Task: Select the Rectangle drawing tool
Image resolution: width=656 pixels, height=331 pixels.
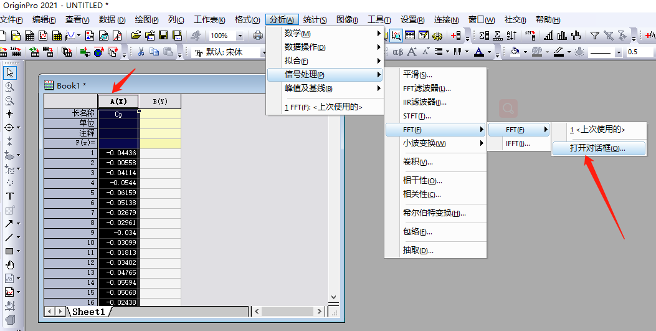Action: 9,251
